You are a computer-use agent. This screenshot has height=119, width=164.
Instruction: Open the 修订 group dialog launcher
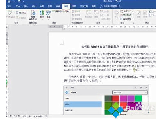(x=133, y=23)
